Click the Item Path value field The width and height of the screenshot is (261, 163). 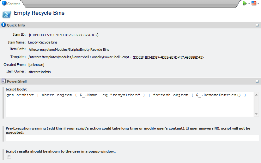69,49
